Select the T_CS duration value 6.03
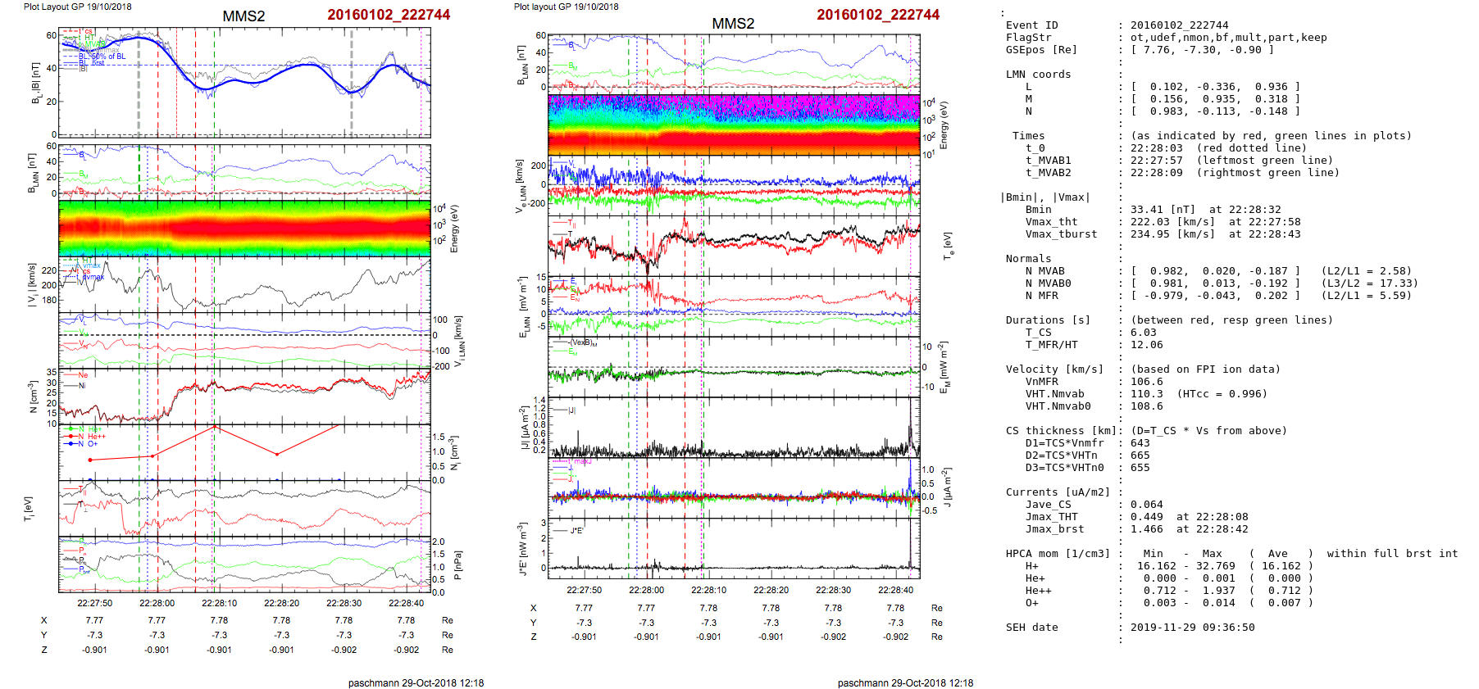Image resolution: width=1479 pixels, height=689 pixels. pos(1143,333)
